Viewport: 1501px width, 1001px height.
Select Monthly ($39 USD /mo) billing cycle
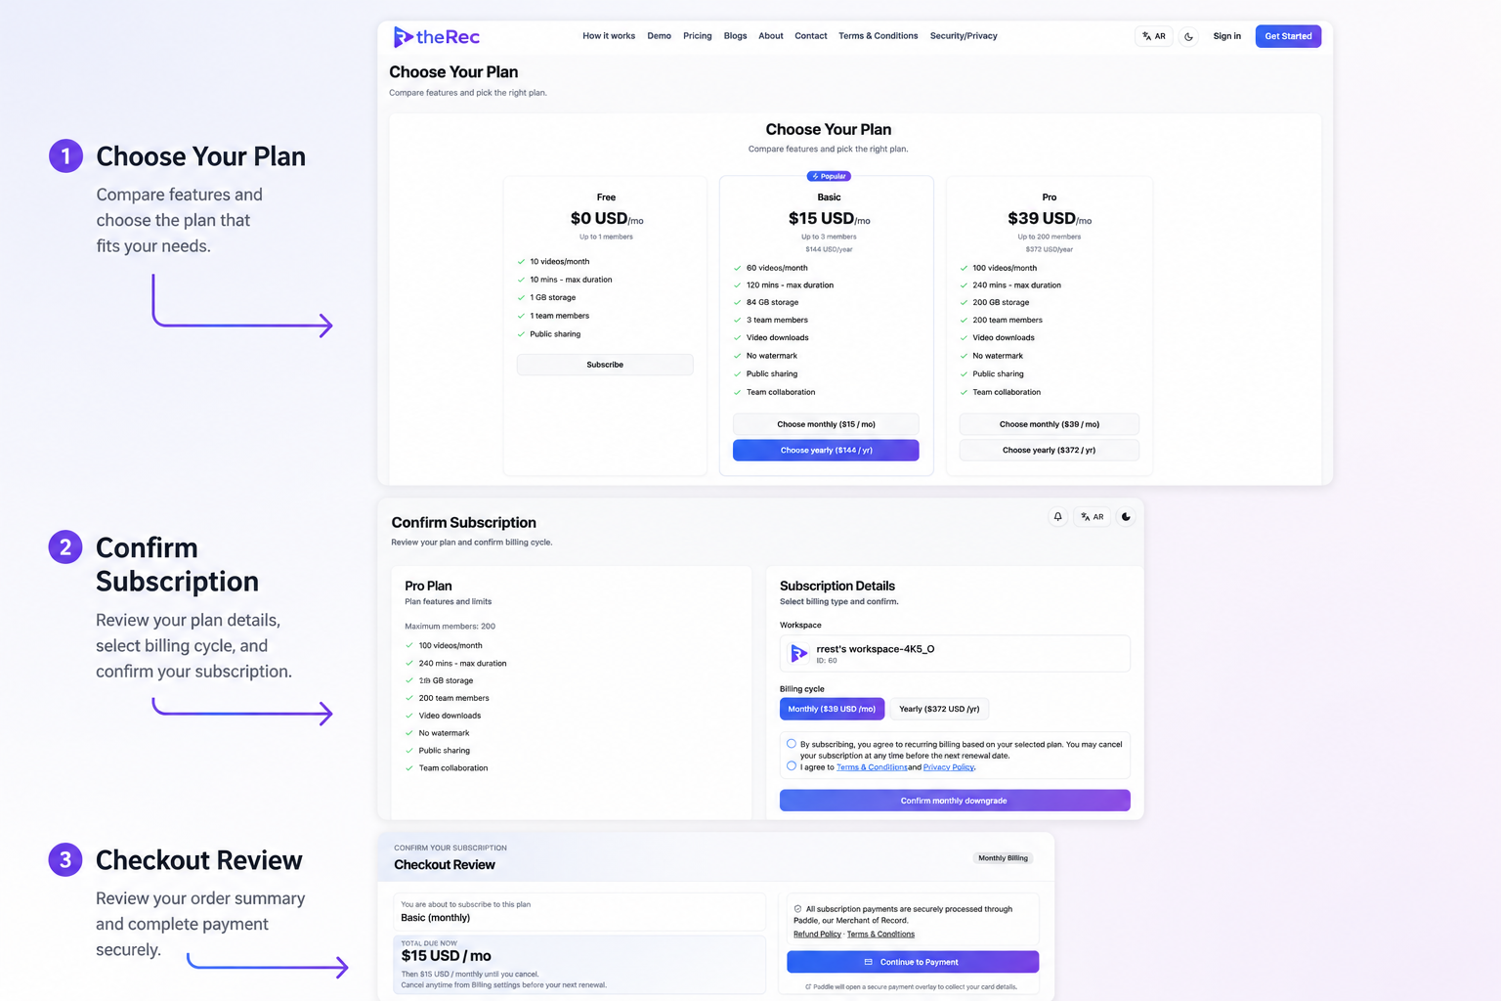click(833, 709)
